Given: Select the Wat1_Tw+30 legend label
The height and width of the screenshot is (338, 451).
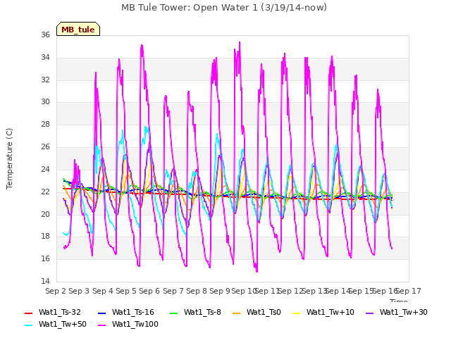Looking at the screenshot, I should coord(404,313).
